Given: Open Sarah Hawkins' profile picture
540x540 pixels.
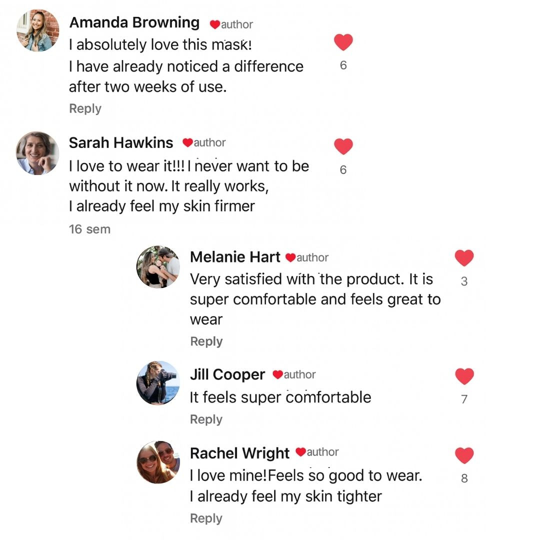Looking at the screenshot, I should click(37, 153).
